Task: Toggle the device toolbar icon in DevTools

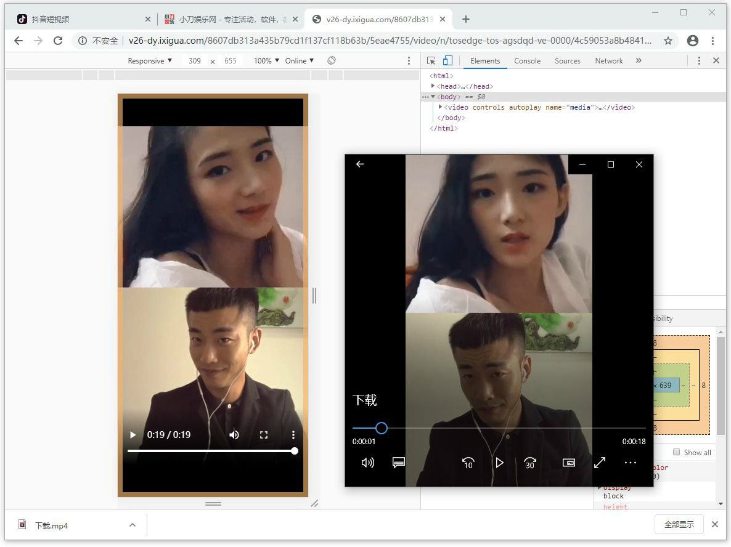Action: click(x=447, y=60)
